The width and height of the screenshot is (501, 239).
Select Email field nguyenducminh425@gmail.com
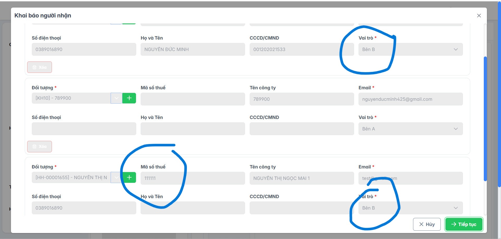point(410,99)
